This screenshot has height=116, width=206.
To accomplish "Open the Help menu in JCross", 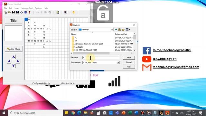I will pyautogui.click(x=46, y=8).
